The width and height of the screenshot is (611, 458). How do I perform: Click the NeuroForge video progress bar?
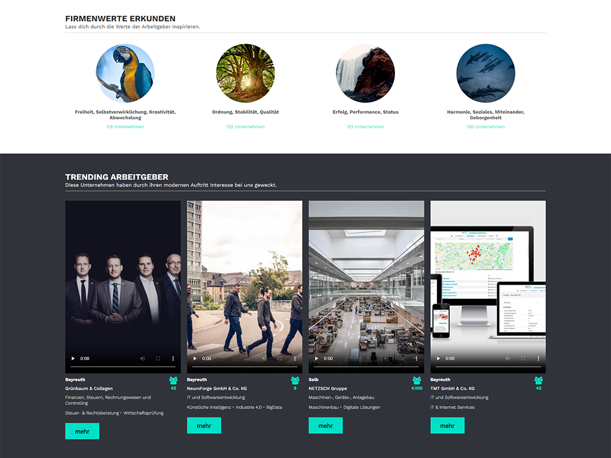pyautogui.click(x=244, y=366)
